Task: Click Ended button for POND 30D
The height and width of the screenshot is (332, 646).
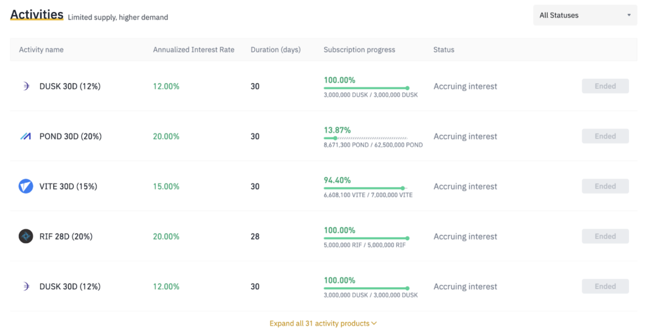Action: (x=605, y=136)
